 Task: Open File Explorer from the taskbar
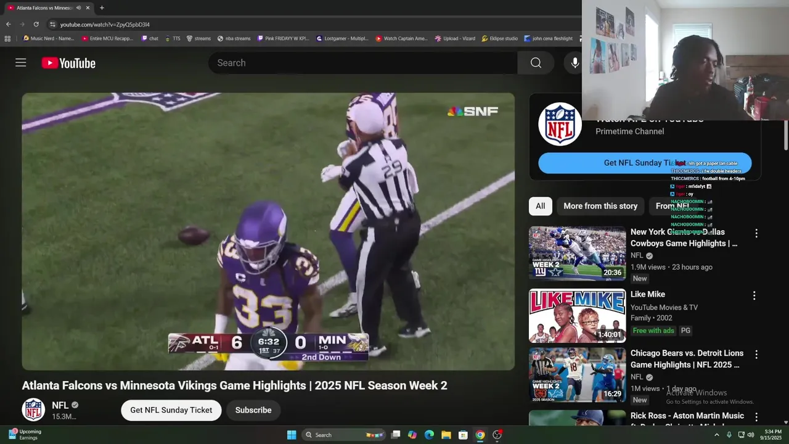point(446,435)
